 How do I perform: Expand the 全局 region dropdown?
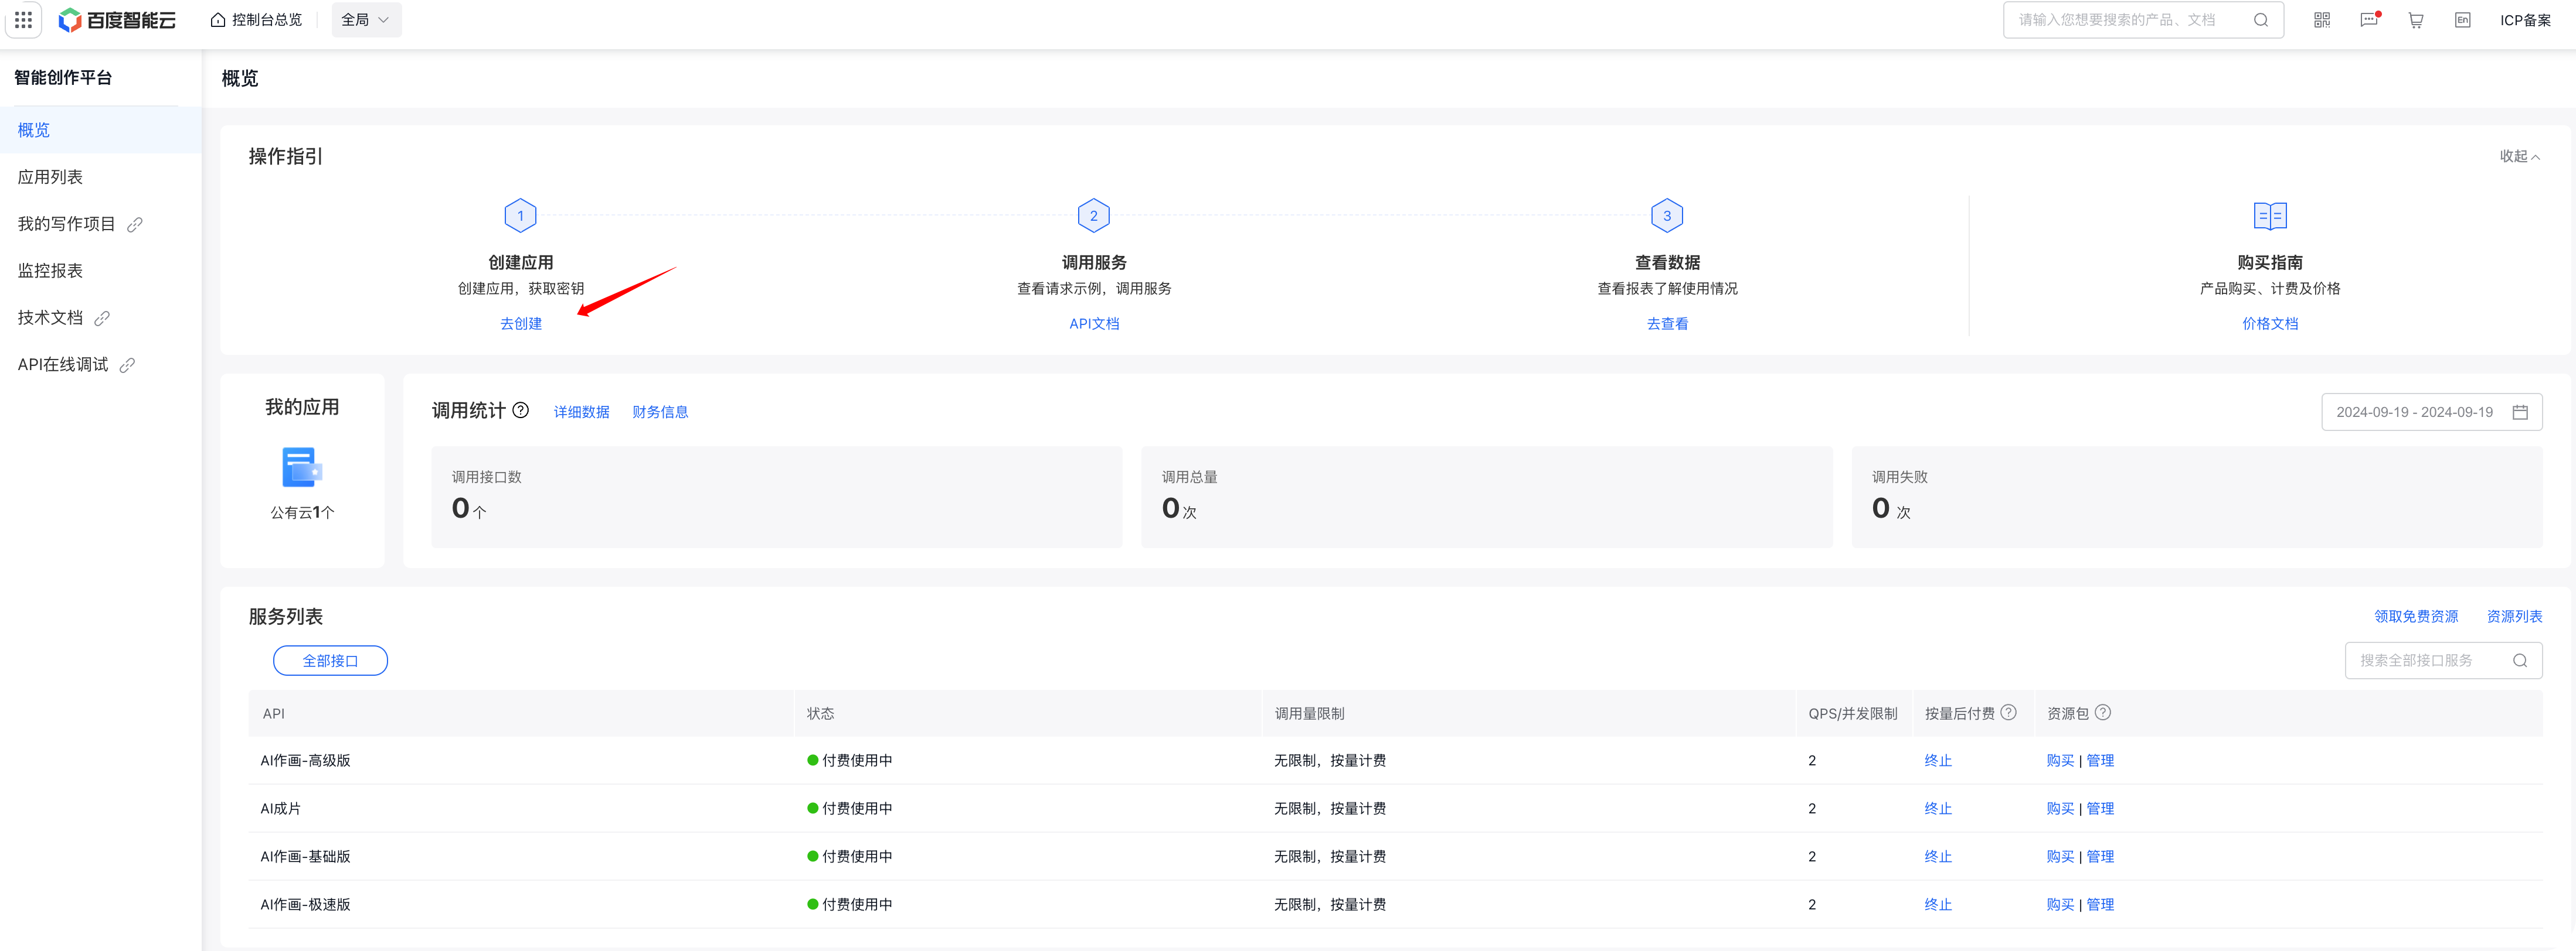pyautogui.click(x=366, y=20)
